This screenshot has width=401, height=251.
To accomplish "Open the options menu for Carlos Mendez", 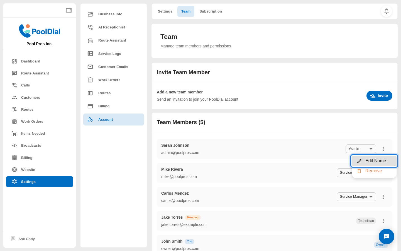I will 383,197.
